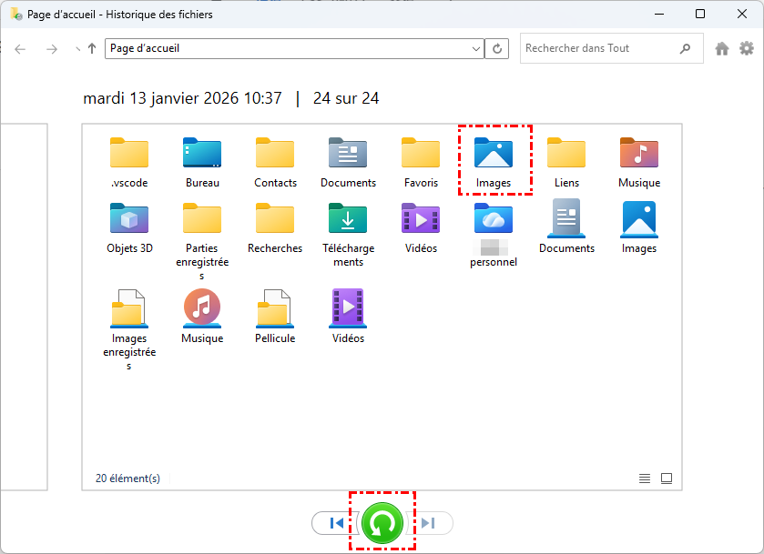Refresh the Page d'accueil view
The width and height of the screenshot is (764, 554).
click(x=497, y=49)
